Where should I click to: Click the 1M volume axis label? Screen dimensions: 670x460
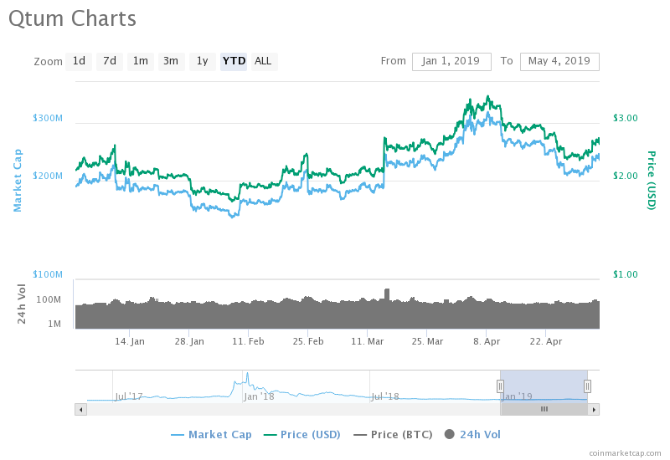[x=54, y=324]
